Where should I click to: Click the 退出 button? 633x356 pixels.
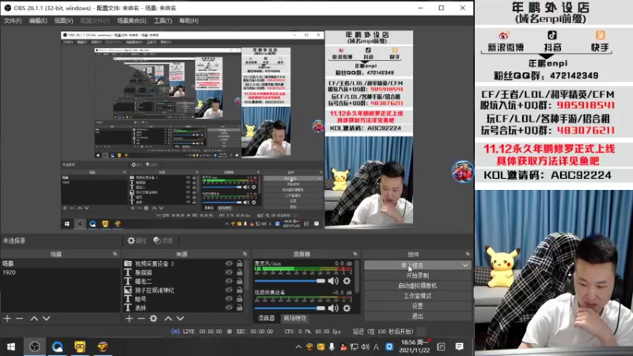pyautogui.click(x=418, y=316)
